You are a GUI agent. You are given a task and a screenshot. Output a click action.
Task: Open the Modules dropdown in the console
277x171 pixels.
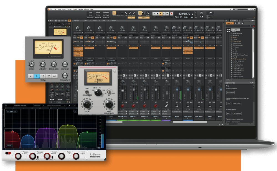77,21
